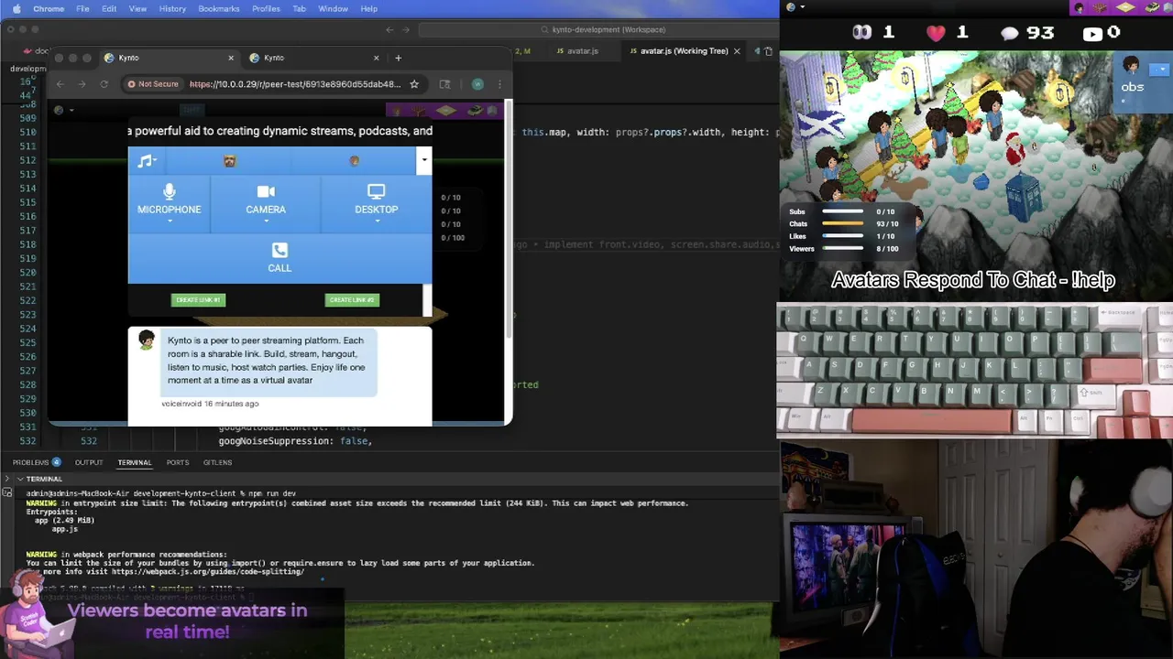The image size is (1173, 659).
Task: Open the File menu in Chrome
Action: pos(82,8)
